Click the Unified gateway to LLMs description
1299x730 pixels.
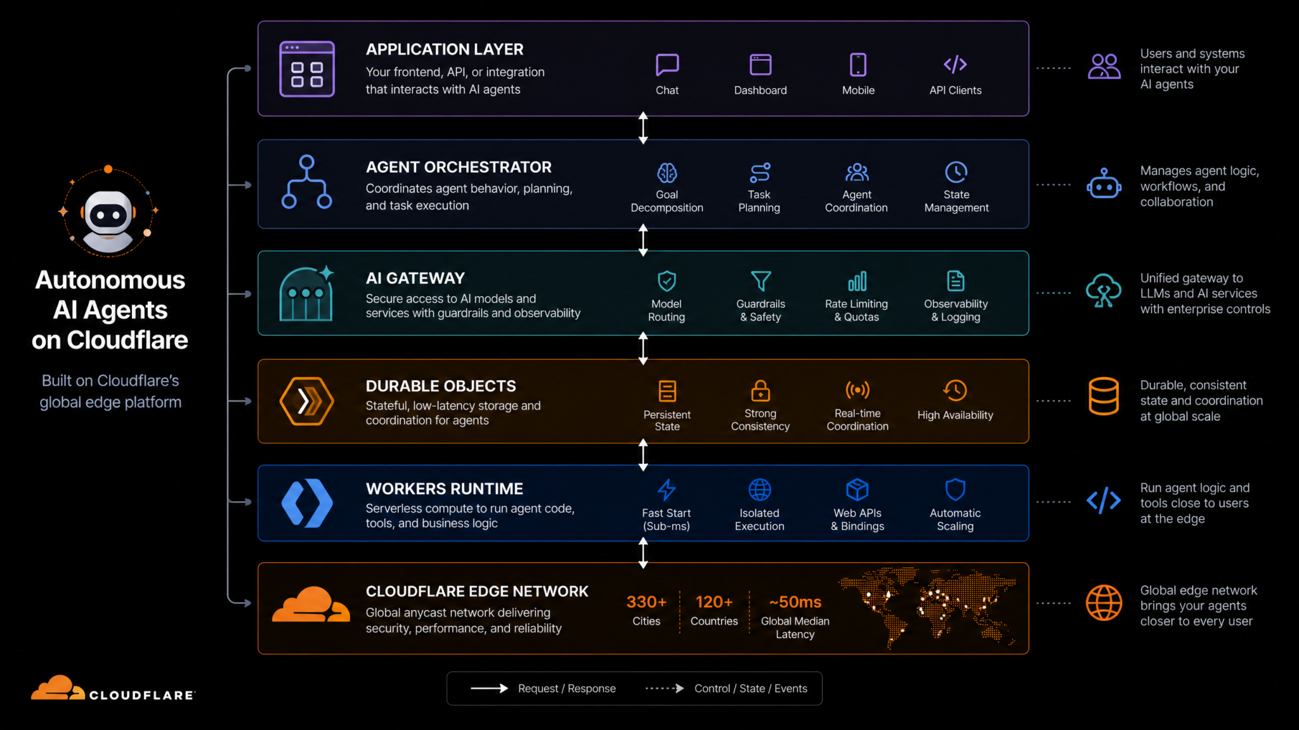click(1205, 293)
